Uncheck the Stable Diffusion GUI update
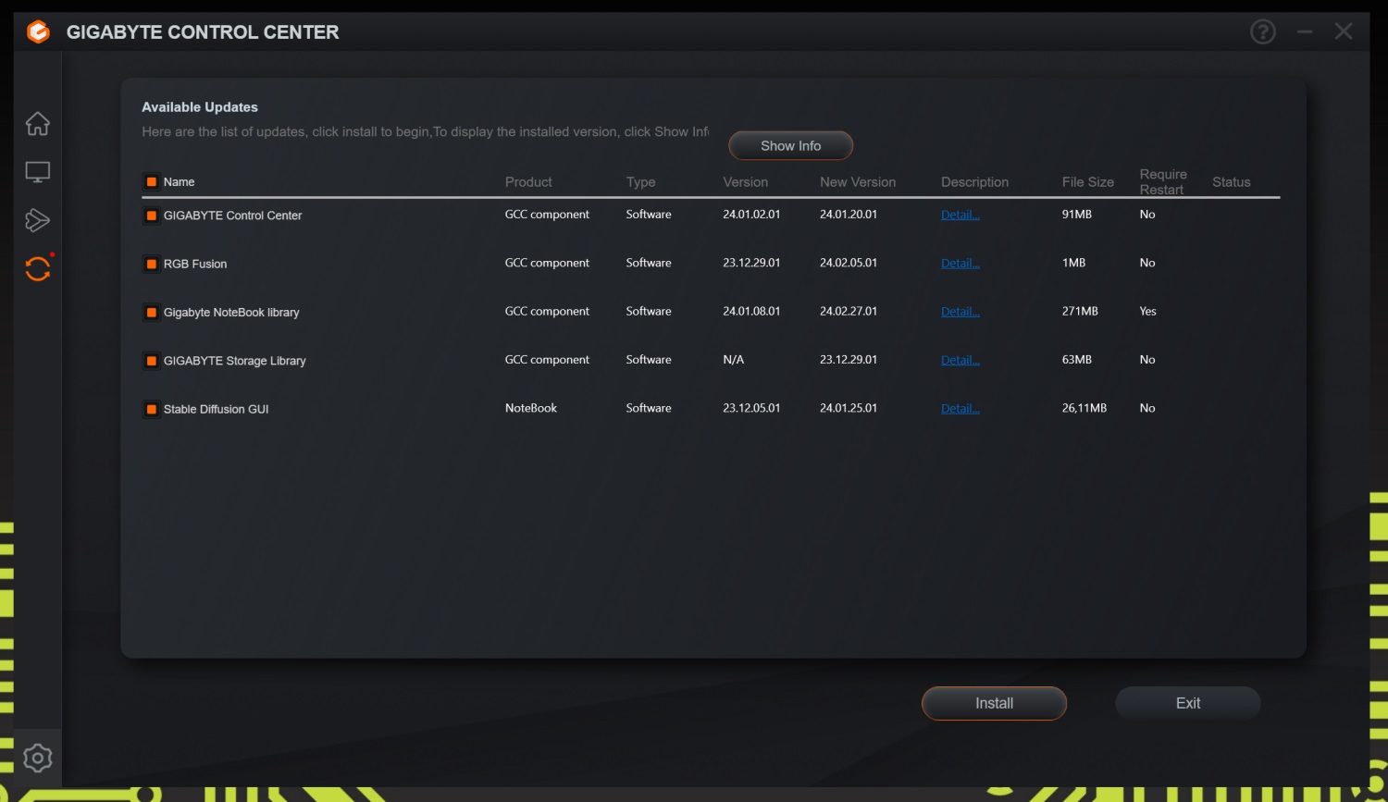This screenshot has width=1388, height=802. [152, 409]
